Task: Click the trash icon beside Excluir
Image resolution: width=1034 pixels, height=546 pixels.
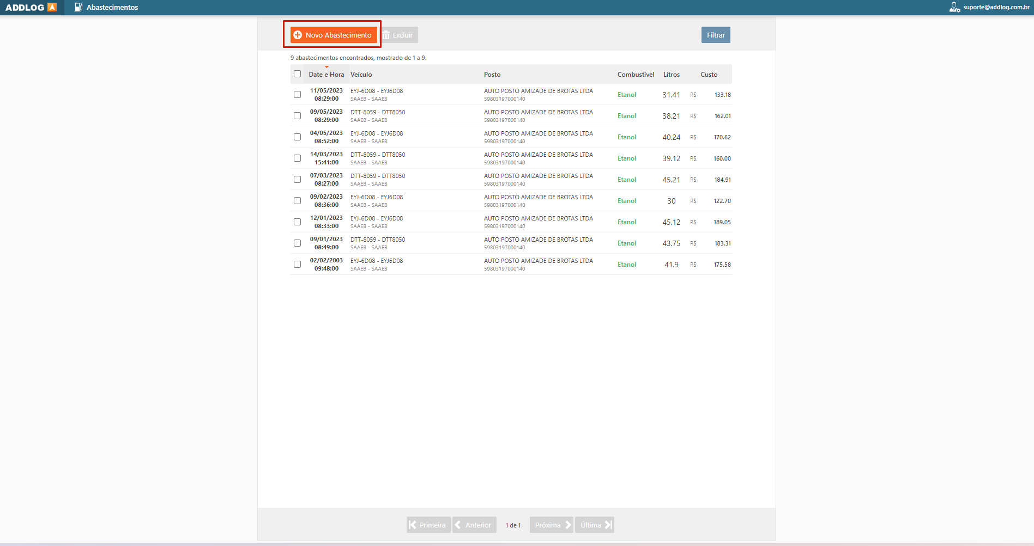Action: [x=386, y=35]
